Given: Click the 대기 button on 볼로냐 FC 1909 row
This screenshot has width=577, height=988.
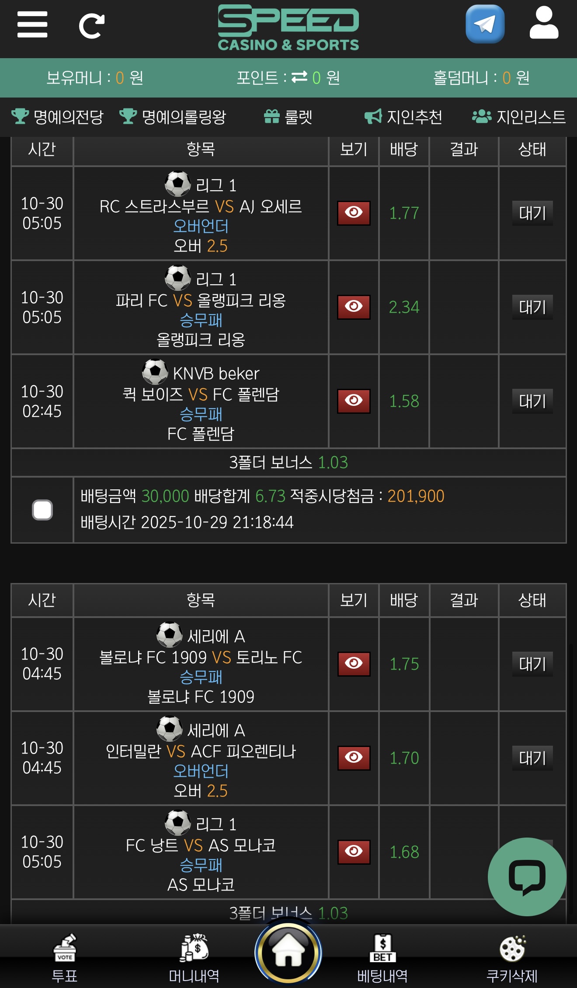Looking at the screenshot, I should pos(532,664).
